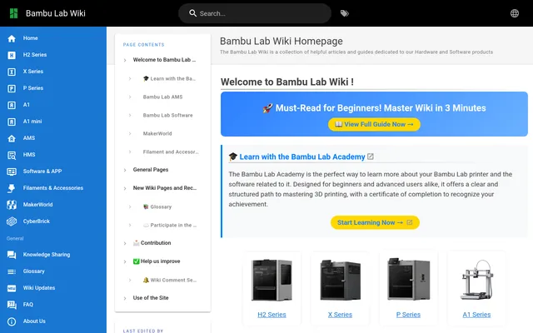Open the language globe icon
Screen dimensions: 533x333
click(515, 13)
